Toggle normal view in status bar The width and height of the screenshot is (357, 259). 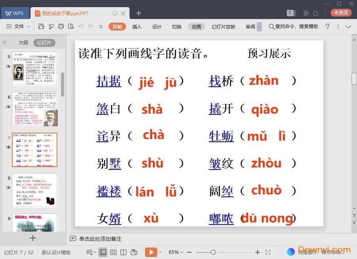pos(103,252)
